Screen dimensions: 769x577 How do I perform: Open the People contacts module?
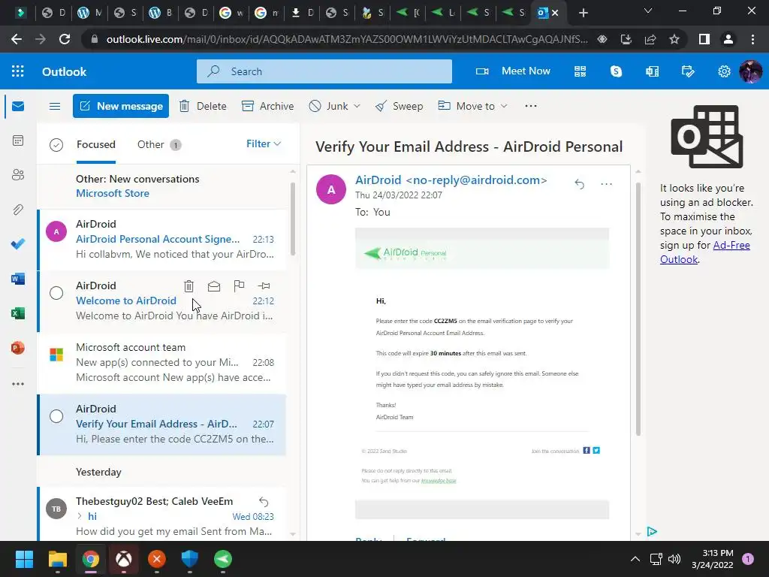pyautogui.click(x=18, y=175)
